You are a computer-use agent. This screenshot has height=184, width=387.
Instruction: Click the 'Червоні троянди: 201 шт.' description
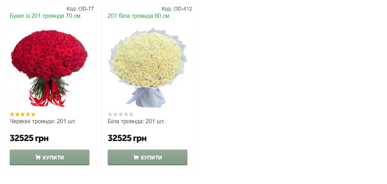tap(43, 121)
